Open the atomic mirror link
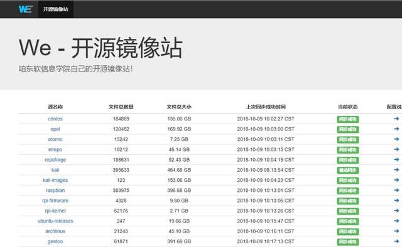The height and width of the screenshot is (247, 402). coord(55,139)
